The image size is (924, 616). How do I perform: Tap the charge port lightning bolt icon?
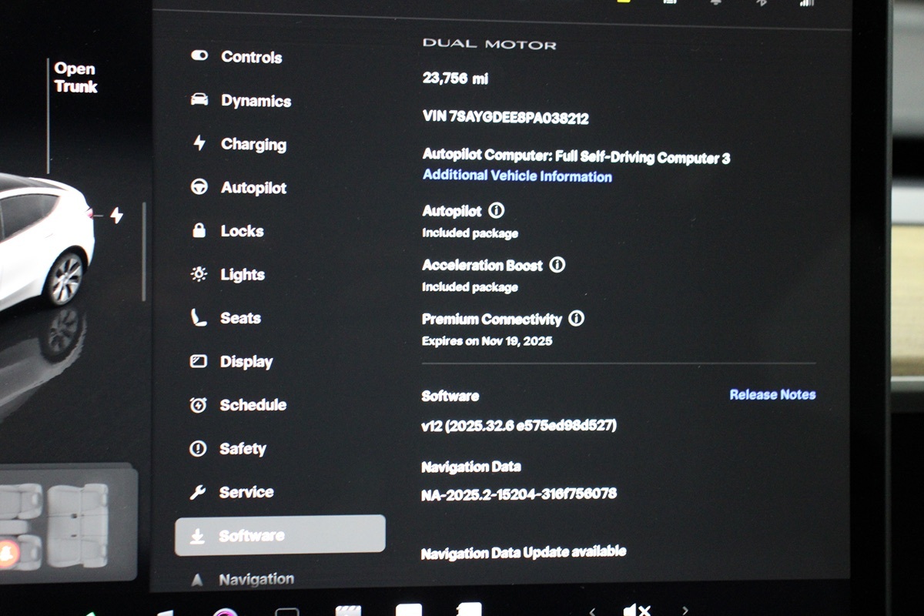coord(116,216)
